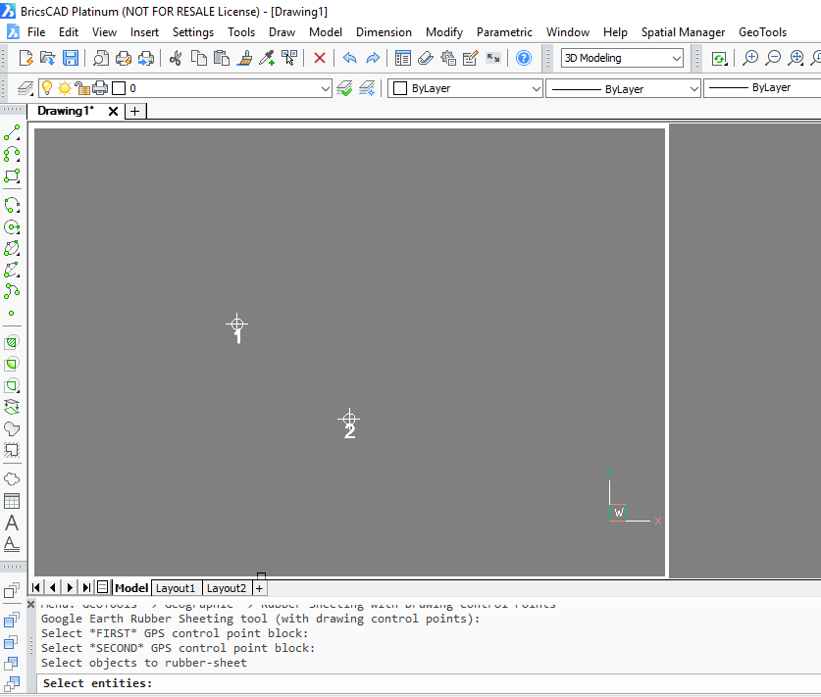Add a new drawing tab with plus button
The height and width of the screenshot is (697, 821).
tap(135, 111)
